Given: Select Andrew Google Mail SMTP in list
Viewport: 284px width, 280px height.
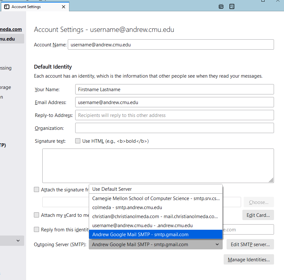Looking at the screenshot, I should click(x=156, y=235).
